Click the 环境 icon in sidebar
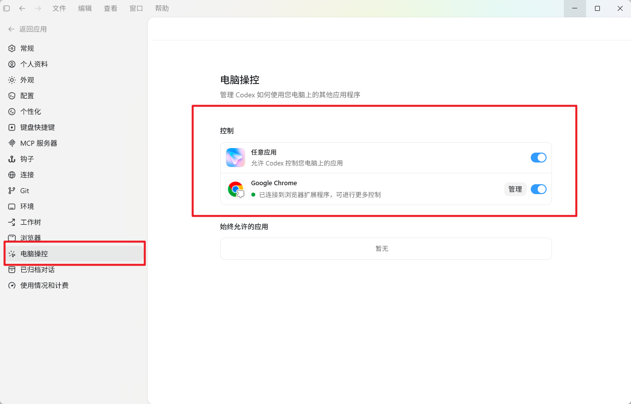Screen dimensions: 631x404 pyautogui.click(x=12, y=206)
